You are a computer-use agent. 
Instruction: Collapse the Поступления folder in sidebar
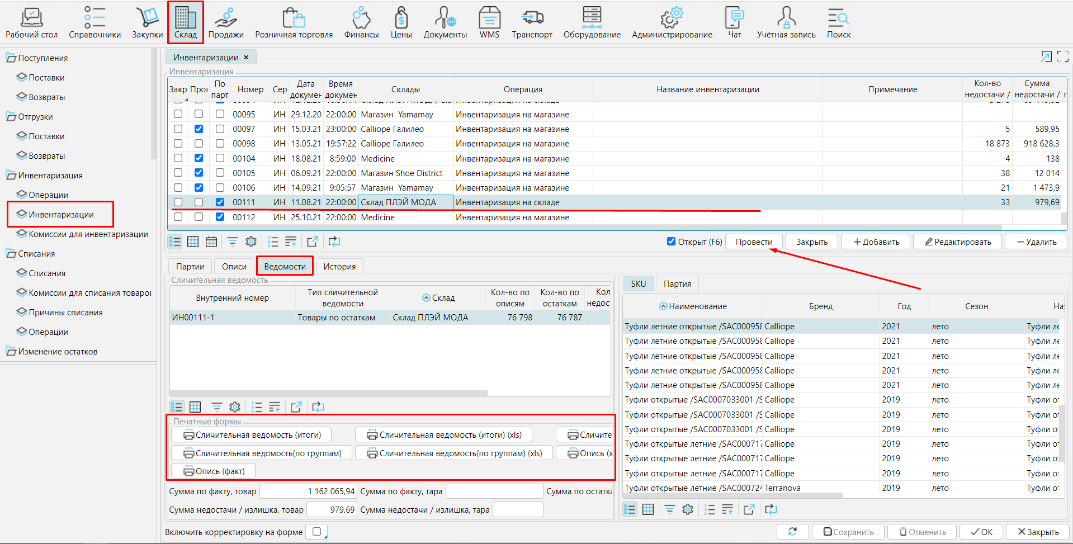click(x=11, y=58)
